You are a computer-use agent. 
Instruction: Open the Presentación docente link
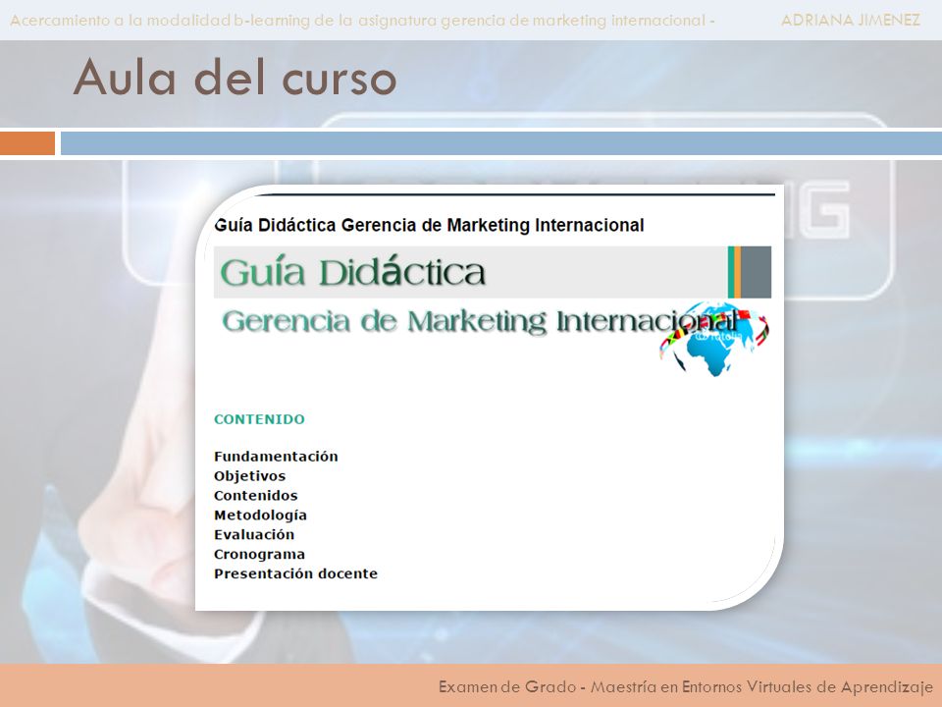(295, 573)
